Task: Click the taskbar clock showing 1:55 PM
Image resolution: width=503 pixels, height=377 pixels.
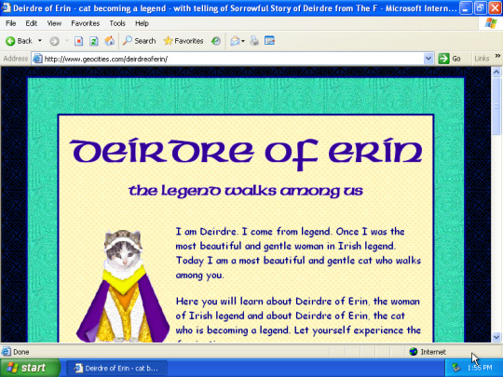Action: [480, 368]
